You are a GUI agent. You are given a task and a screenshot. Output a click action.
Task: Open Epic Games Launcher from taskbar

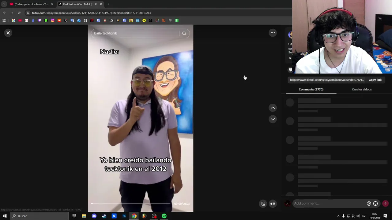point(74,216)
